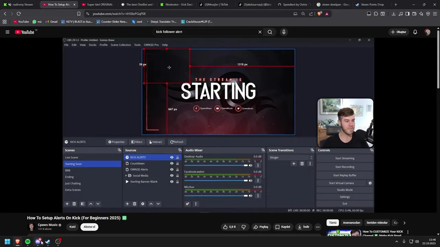
Task: Clear the YouTube search box with X
Action: (260, 32)
